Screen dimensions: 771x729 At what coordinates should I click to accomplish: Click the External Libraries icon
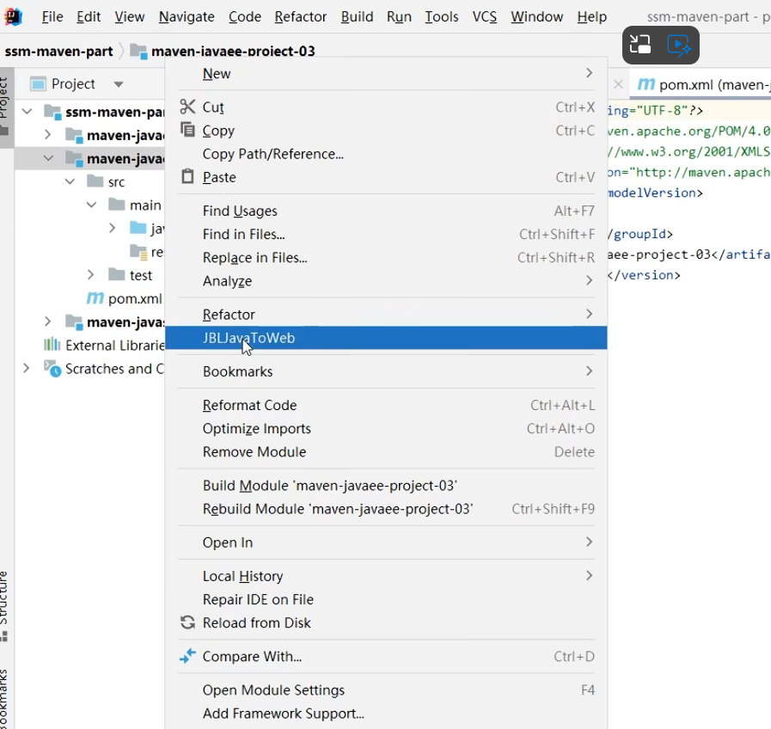(x=52, y=345)
